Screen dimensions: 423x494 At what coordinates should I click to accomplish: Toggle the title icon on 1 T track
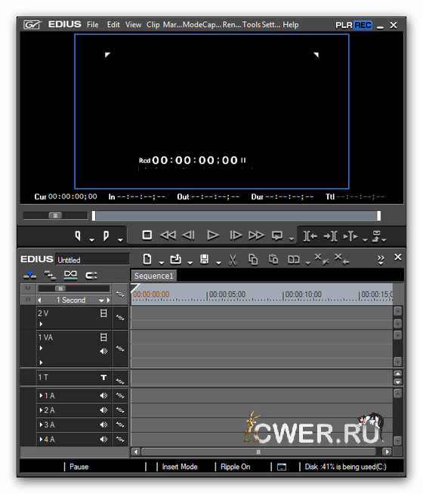[103, 378]
